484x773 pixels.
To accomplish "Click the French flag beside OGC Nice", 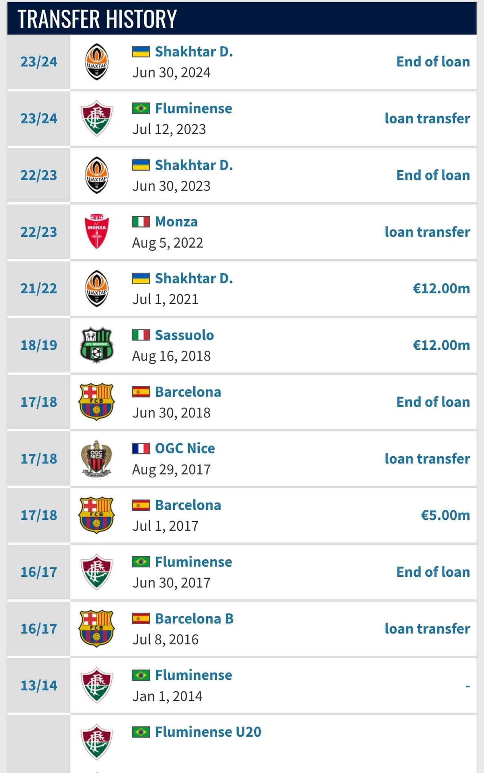I will [141, 448].
